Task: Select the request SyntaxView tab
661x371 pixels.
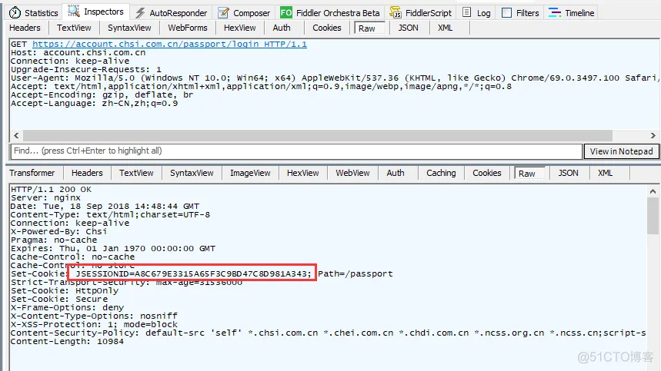Action: pos(129,28)
